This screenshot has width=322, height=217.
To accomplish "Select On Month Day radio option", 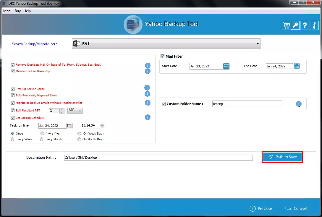I will click(x=79, y=140).
